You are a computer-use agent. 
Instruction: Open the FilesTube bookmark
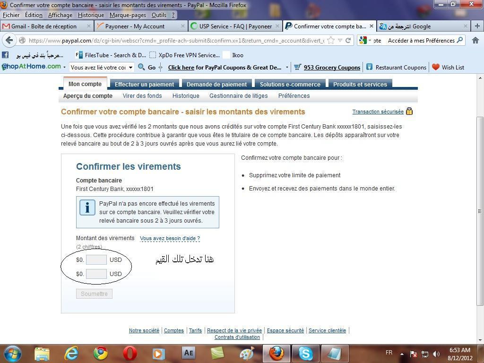111,55
